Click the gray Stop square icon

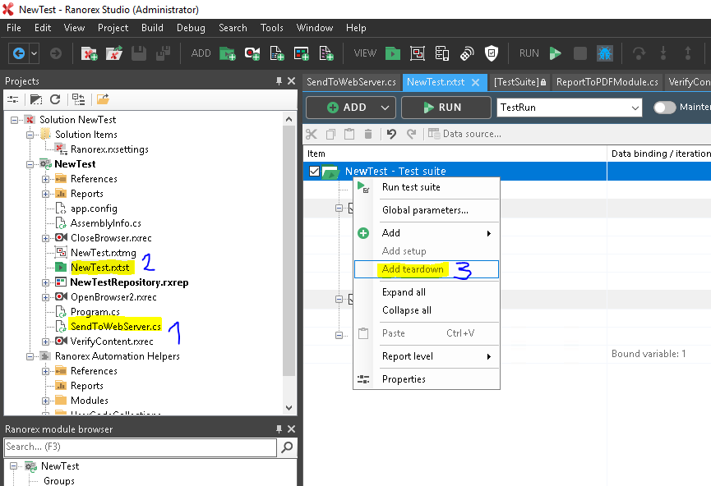(580, 53)
